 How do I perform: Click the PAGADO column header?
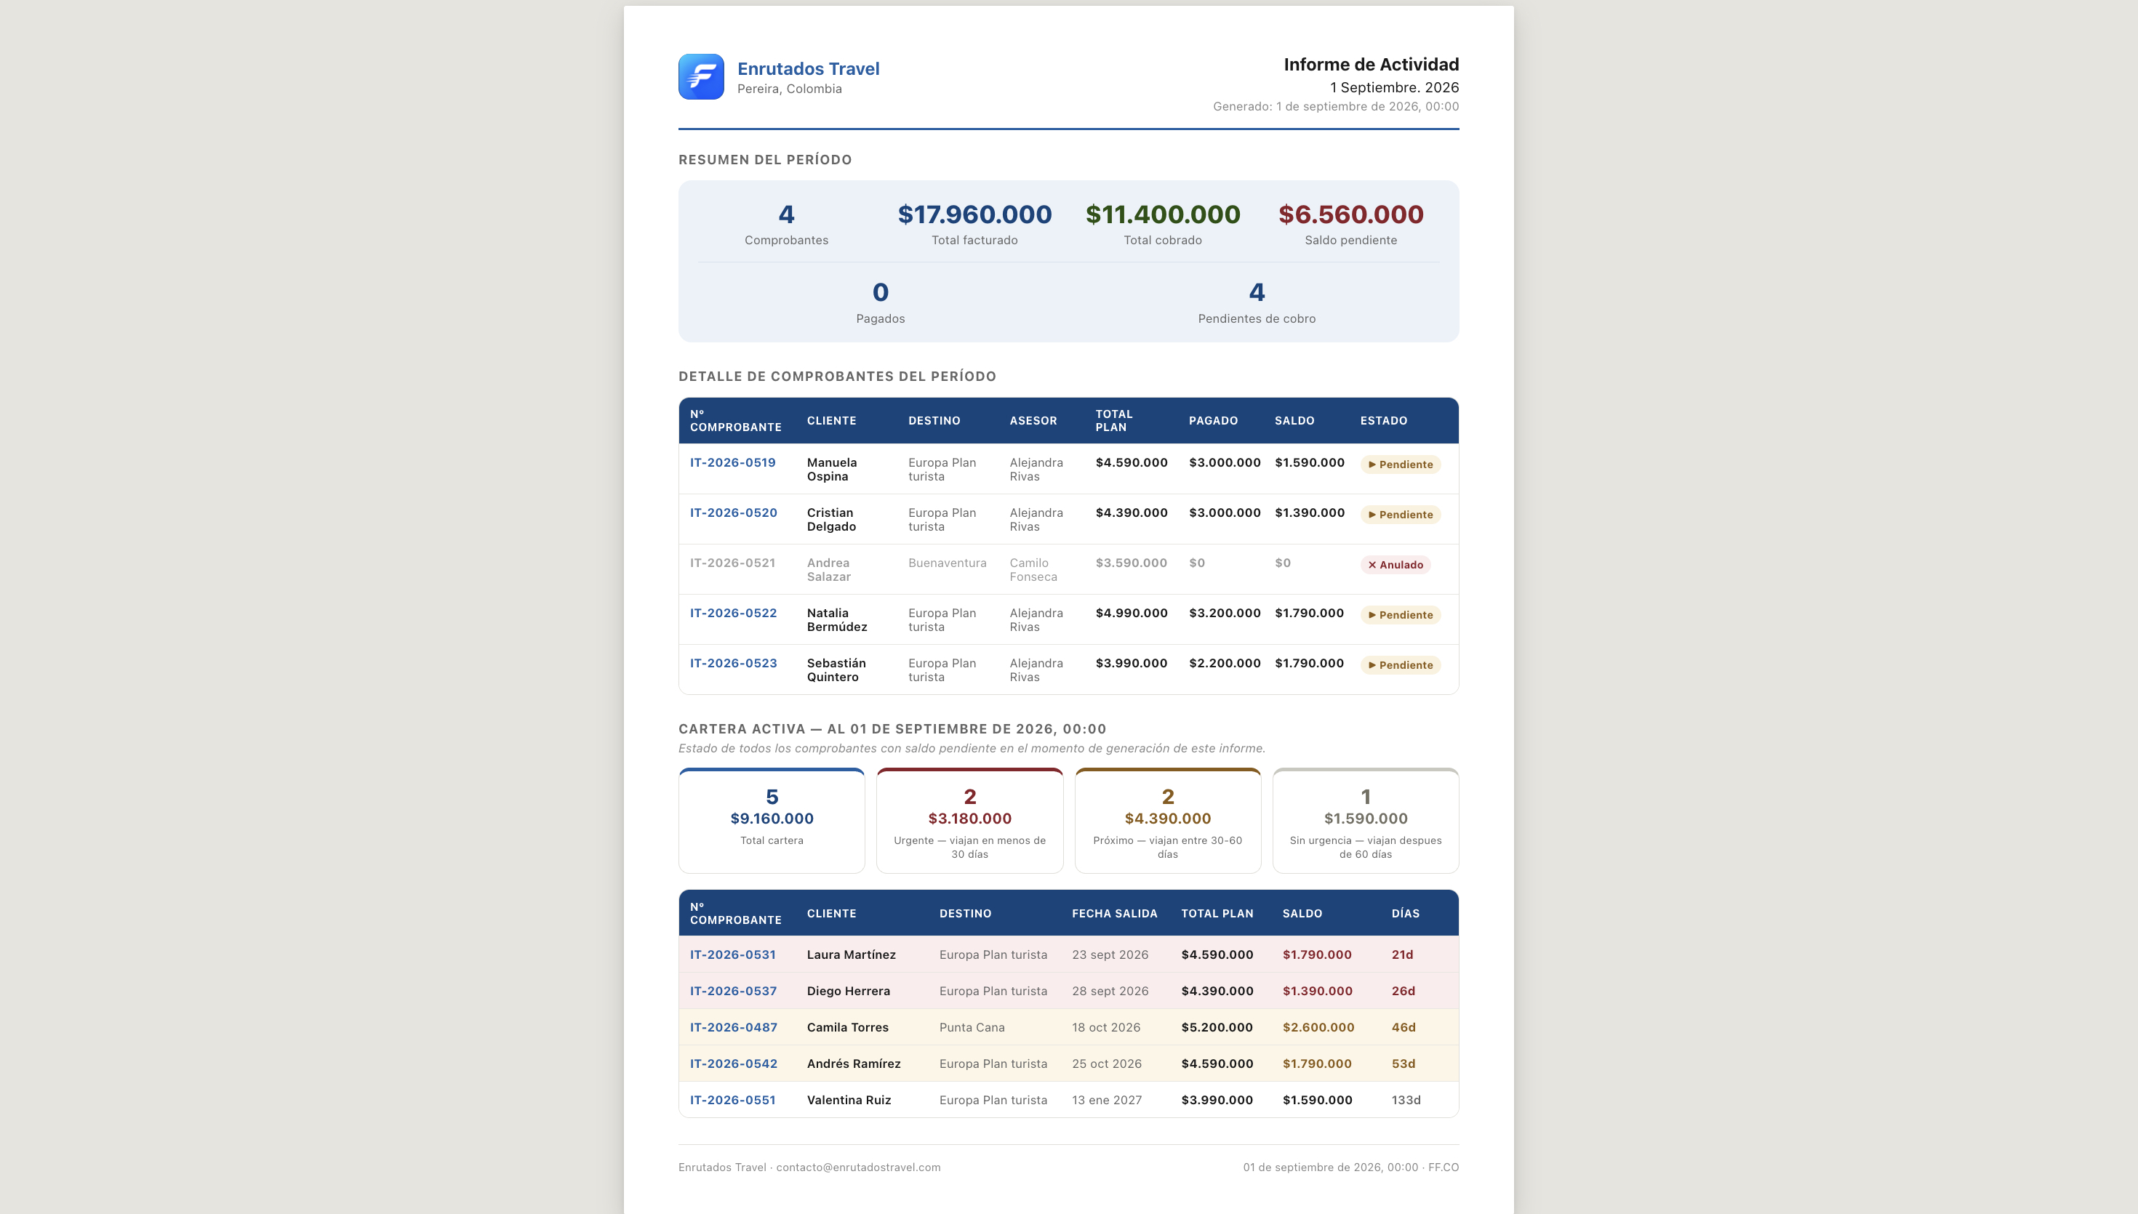point(1212,420)
